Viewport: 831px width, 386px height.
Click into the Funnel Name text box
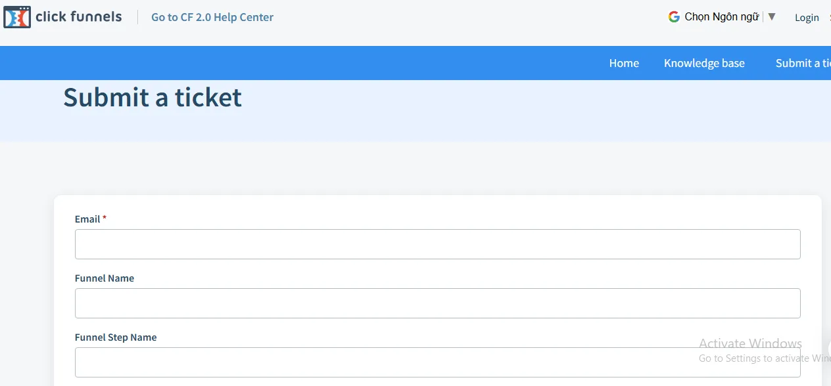(x=437, y=303)
